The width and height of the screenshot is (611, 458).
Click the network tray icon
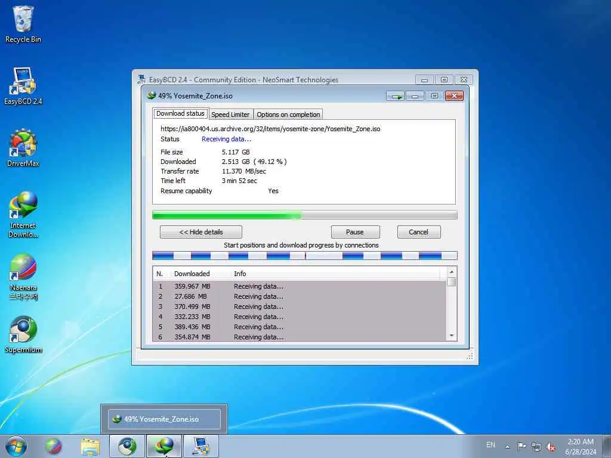[536, 447]
